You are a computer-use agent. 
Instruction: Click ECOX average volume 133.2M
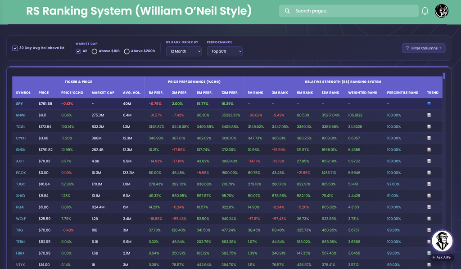pyautogui.click(x=128, y=173)
